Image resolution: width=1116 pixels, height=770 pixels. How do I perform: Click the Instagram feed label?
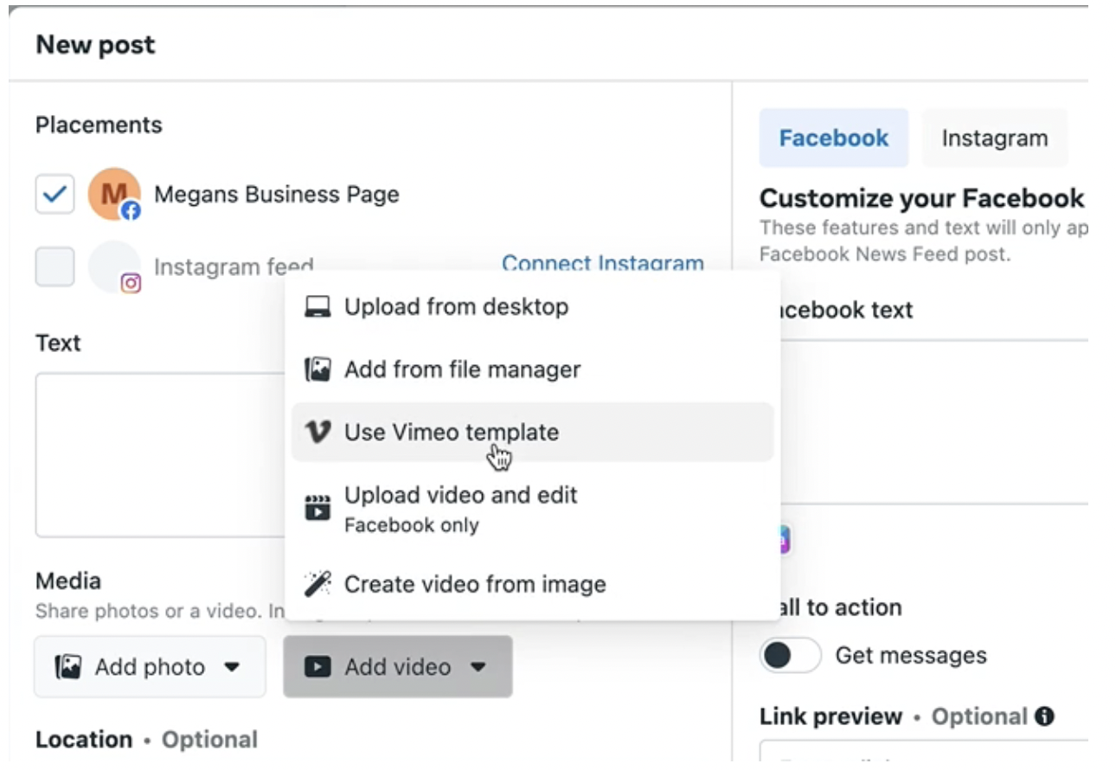[x=234, y=266]
